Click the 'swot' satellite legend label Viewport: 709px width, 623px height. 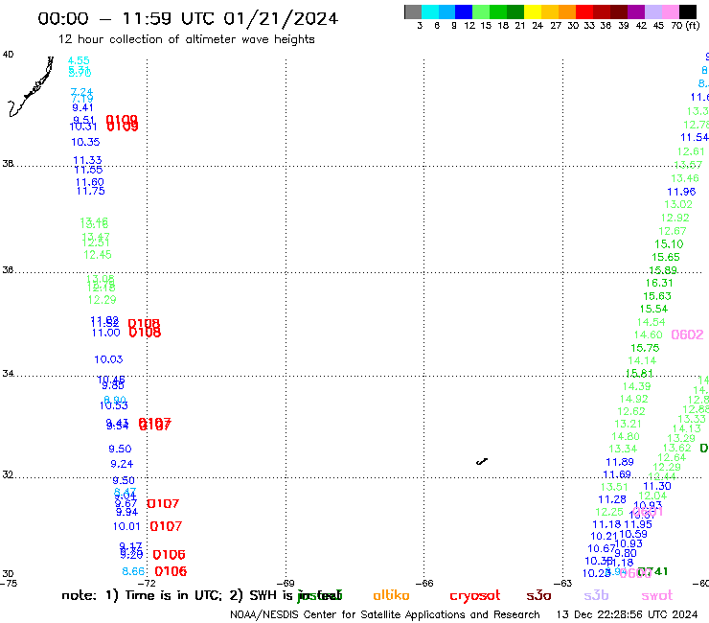[x=657, y=595]
